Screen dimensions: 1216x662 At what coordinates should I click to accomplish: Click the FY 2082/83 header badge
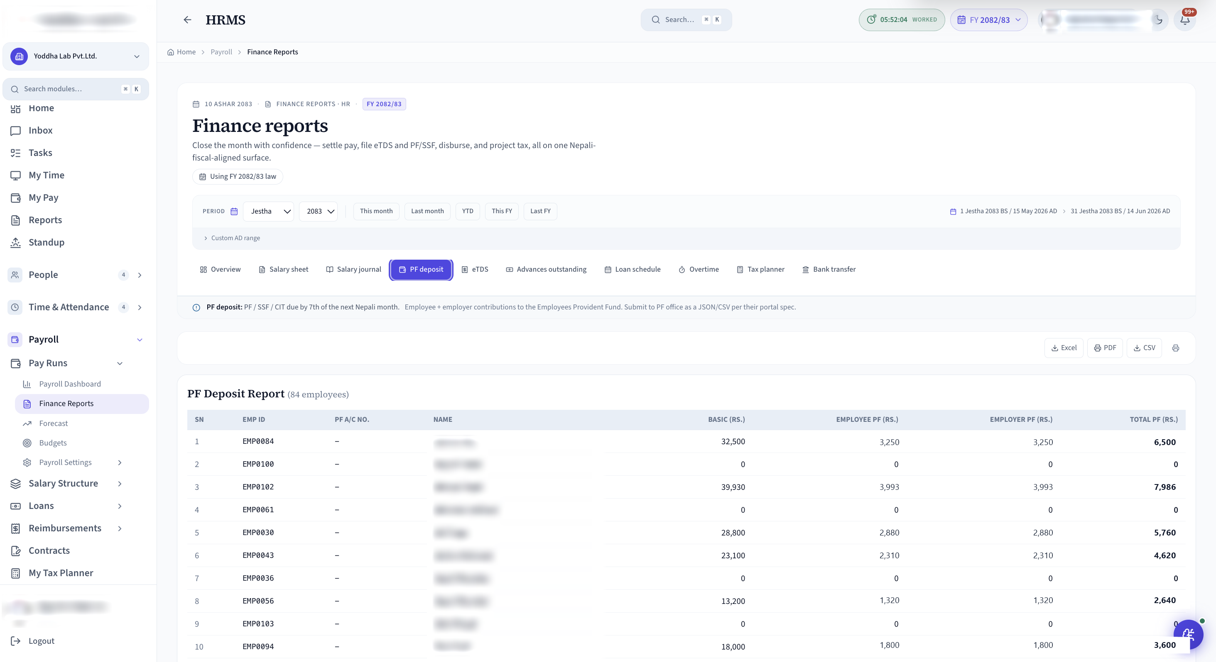click(384, 104)
